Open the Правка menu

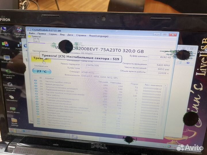pos(42,34)
